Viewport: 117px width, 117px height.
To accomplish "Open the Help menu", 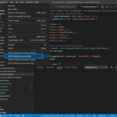I will tap(37, 2).
